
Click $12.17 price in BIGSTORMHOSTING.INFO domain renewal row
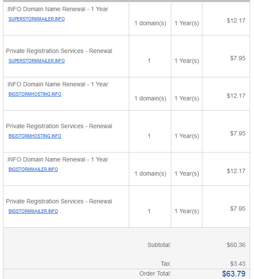point(236,96)
